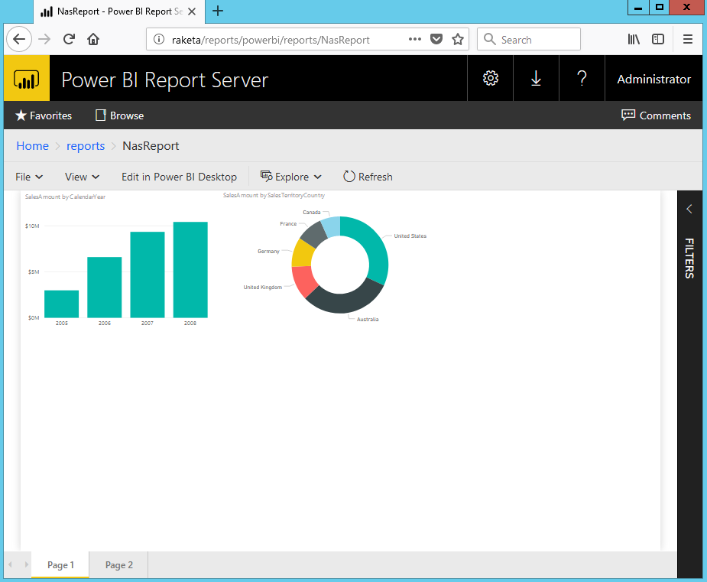The image size is (707, 582).
Task: Open the help question mark menu
Action: click(x=582, y=79)
